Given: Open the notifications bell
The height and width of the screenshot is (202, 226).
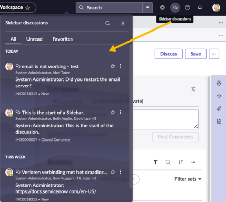Looking at the screenshot, I should click(200, 7).
